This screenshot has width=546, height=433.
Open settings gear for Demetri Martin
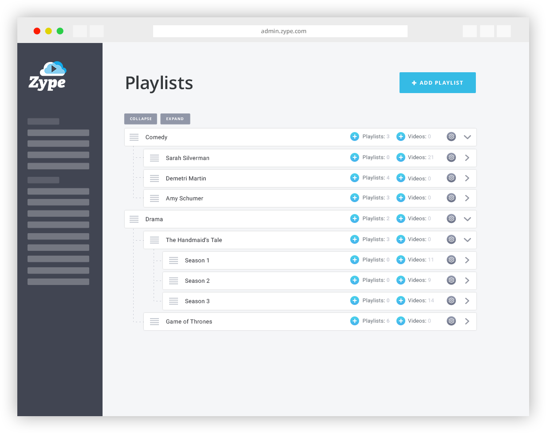click(451, 178)
